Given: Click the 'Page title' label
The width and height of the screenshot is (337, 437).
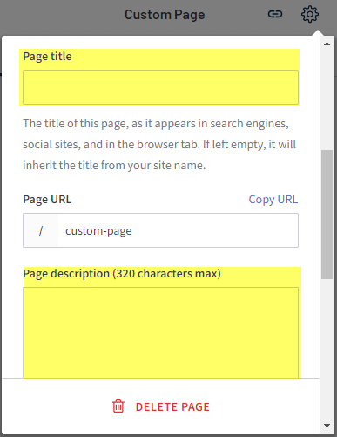Looking at the screenshot, I should point(47,57).
